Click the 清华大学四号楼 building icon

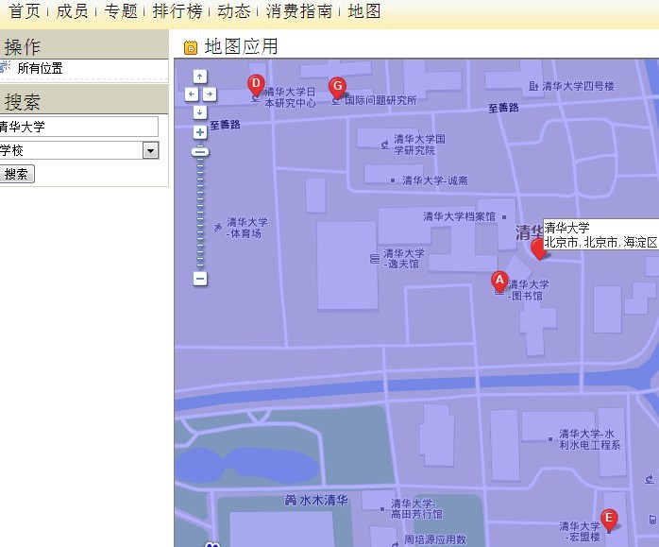pos(533,86)
